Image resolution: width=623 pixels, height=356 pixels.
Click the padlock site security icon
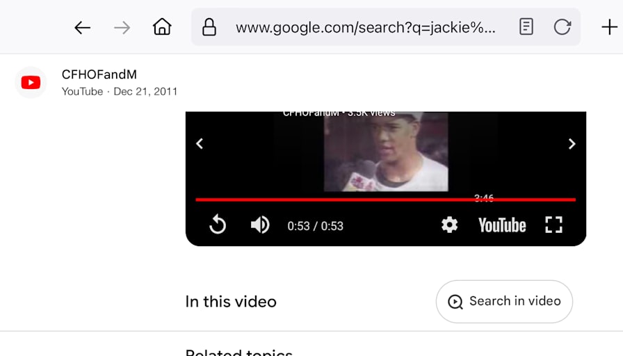209,27
